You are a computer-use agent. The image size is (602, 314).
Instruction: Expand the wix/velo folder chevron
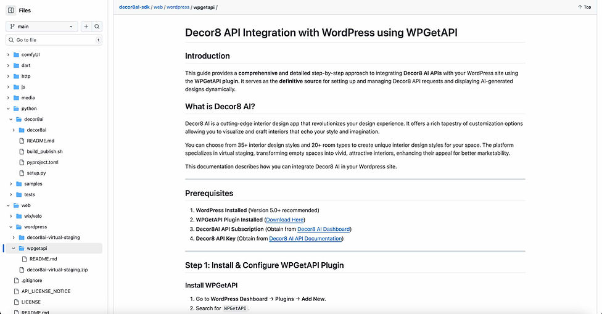click(x=10, y=216)
